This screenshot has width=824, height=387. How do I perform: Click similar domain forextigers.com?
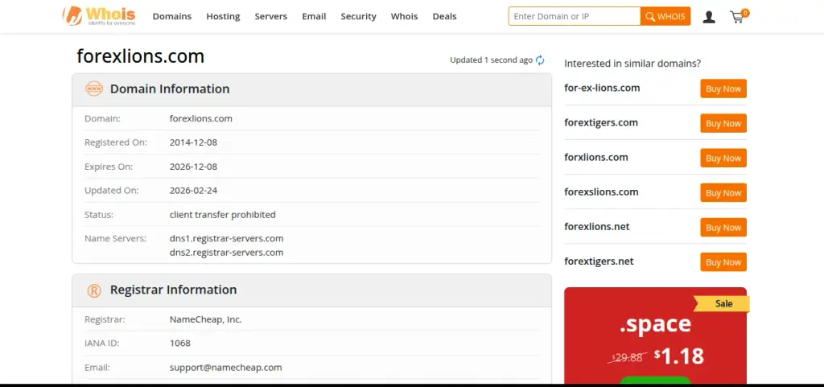point(601,123)
